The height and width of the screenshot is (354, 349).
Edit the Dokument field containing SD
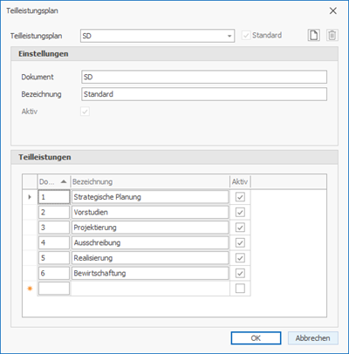tap(204, 77)
